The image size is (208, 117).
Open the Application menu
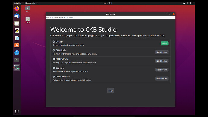click(68, 17)
